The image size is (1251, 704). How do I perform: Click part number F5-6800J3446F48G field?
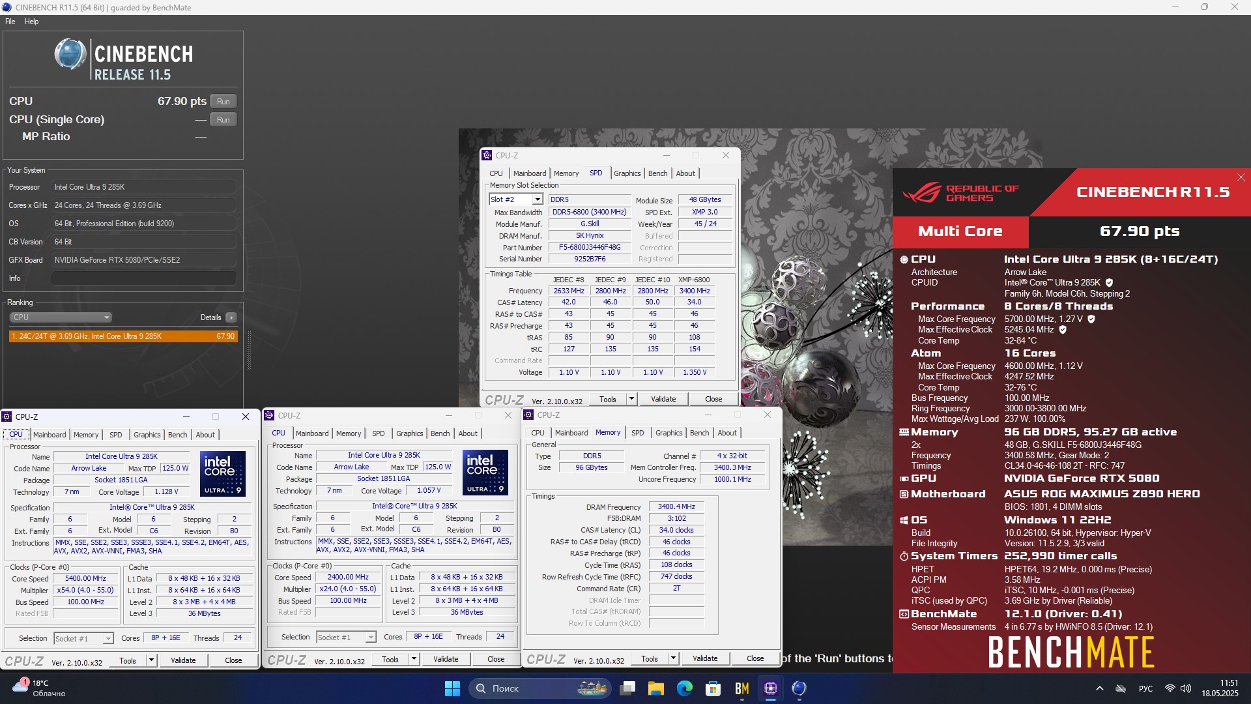[590, 248]
